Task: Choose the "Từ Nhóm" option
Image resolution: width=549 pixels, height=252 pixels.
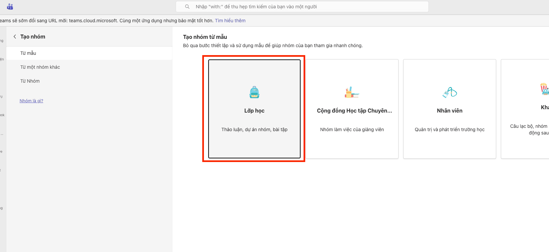Action: (x=30, y=81)
